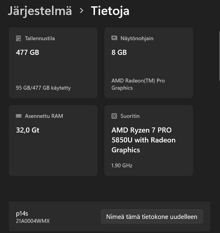
Task: Click the 32,0 Gt RAM value
Action: (28, 130)
